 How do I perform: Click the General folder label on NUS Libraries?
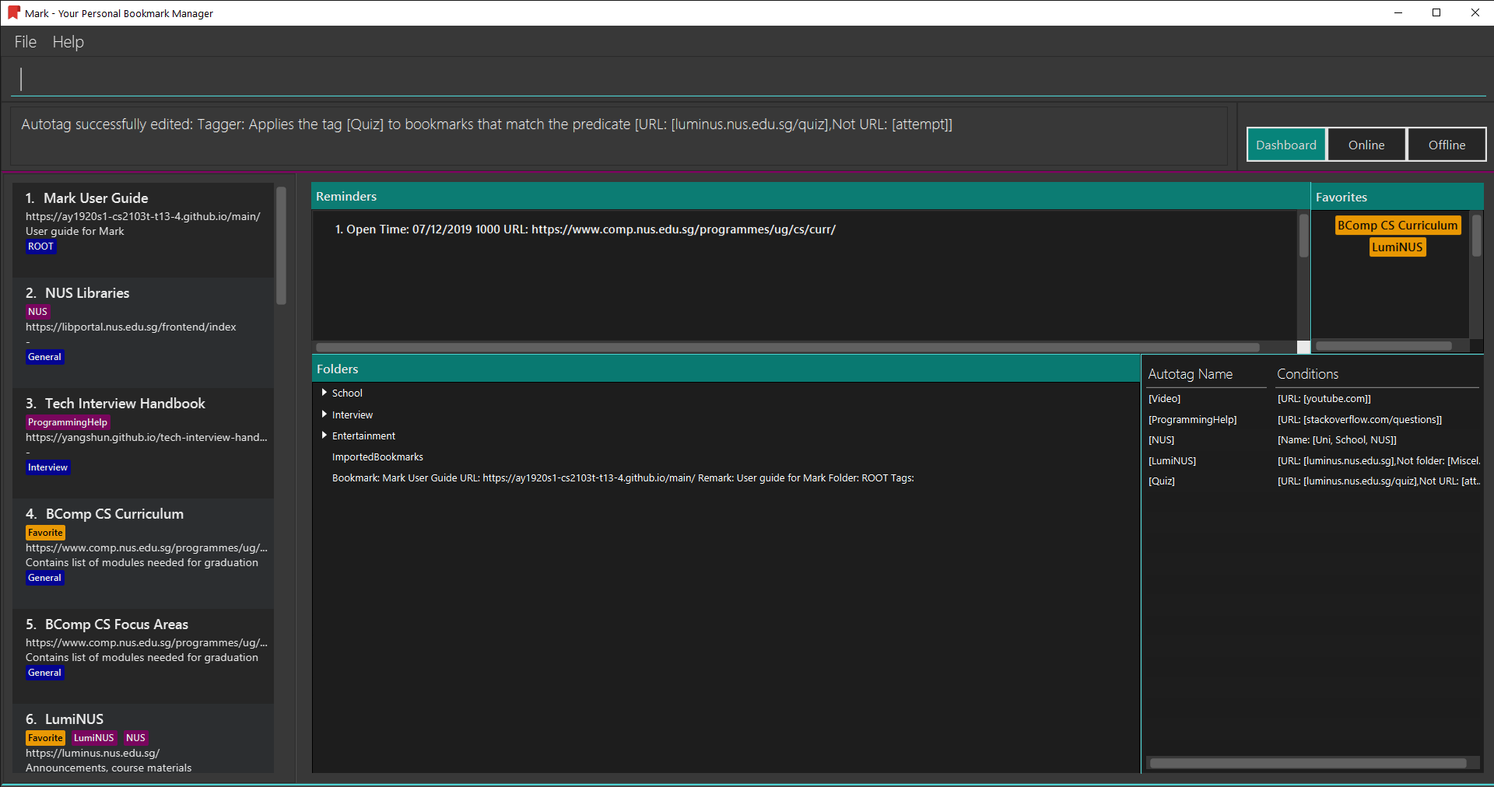[44, 357]
